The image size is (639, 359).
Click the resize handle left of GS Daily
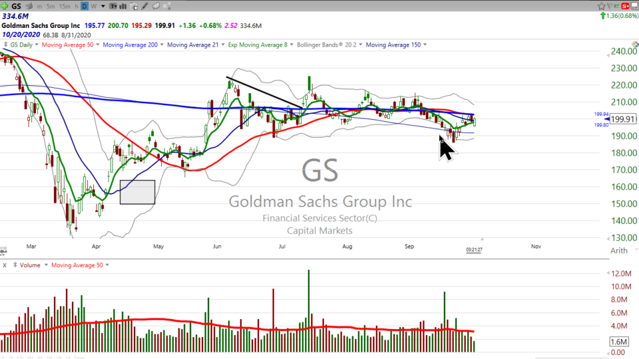(5, 45)
